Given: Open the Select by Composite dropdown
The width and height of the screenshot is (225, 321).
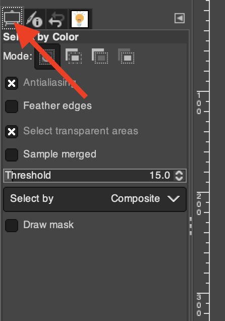Looking at the screenshot, I should 95,199.
